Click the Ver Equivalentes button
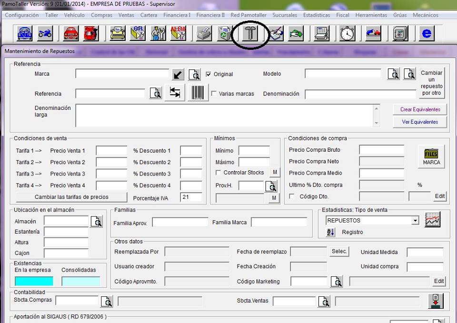This screenshot has width=457, height=323. click(x=420, y=122)
